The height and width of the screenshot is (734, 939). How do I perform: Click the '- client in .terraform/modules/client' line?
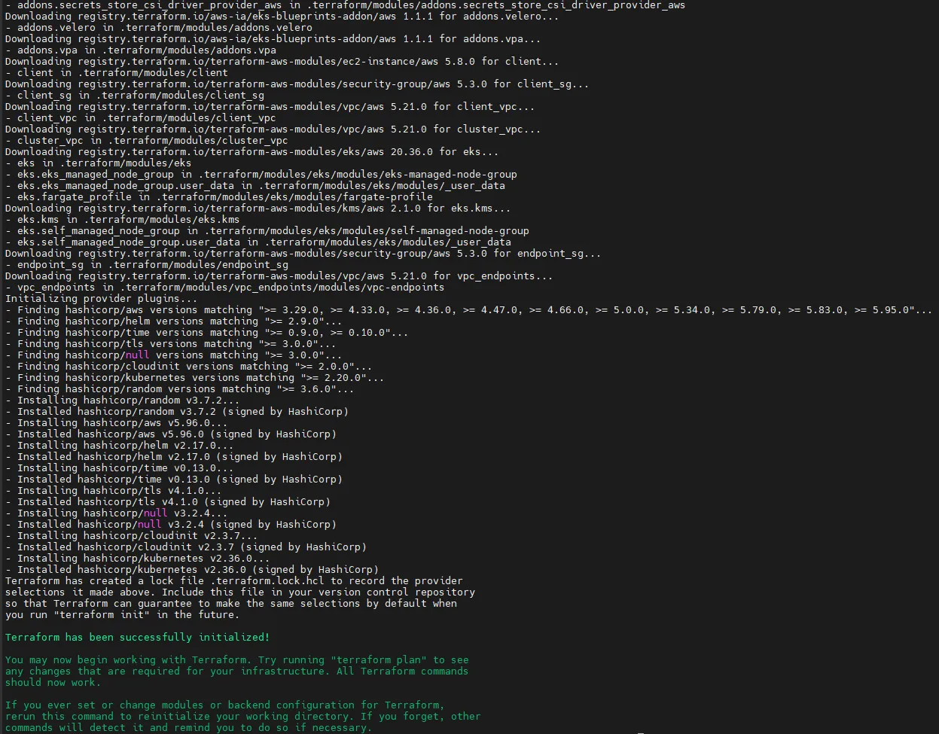(x=117, y=73)
